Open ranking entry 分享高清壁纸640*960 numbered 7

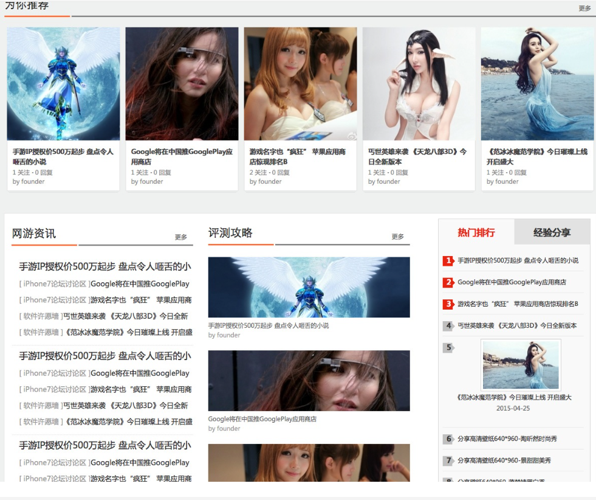(504, 460)
